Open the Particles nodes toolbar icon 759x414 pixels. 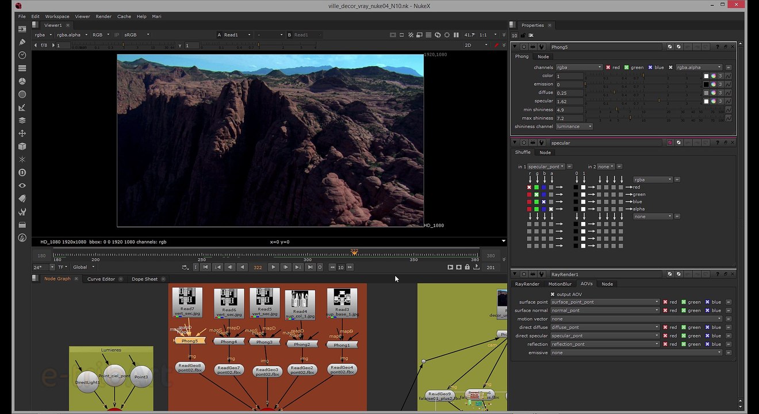point(22,159)
